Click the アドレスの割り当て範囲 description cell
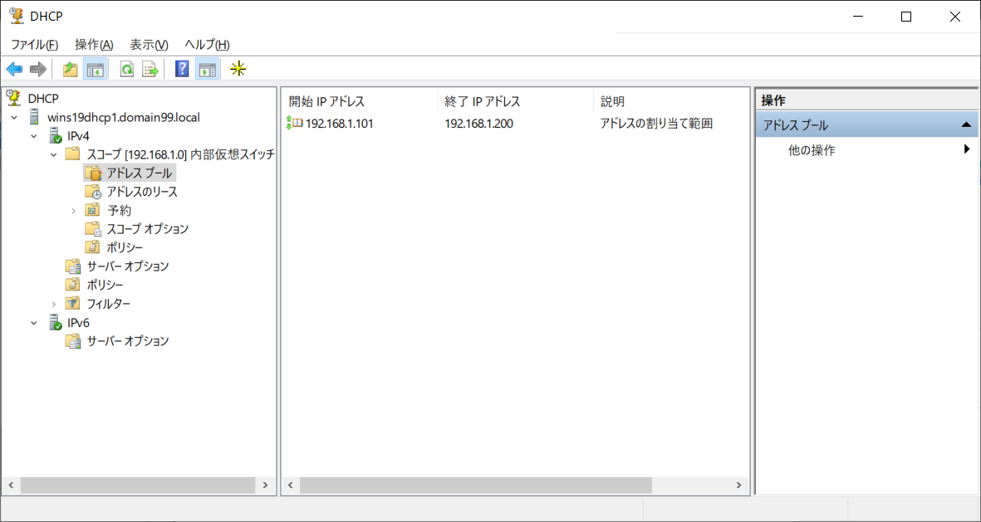The width and height of the screenshot is (981, 522). coord(656,124)
